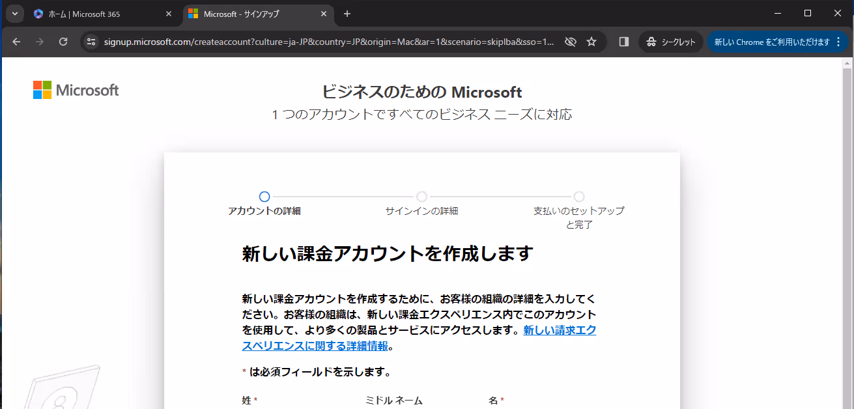
Task: Click the Microsoft logo
Action: tap(76, 90)
